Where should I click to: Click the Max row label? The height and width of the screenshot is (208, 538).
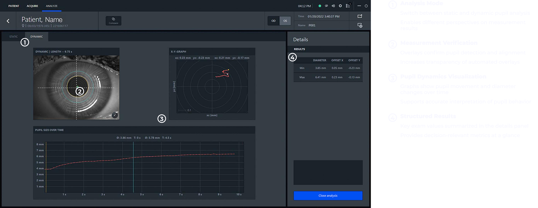pos(302,77)
